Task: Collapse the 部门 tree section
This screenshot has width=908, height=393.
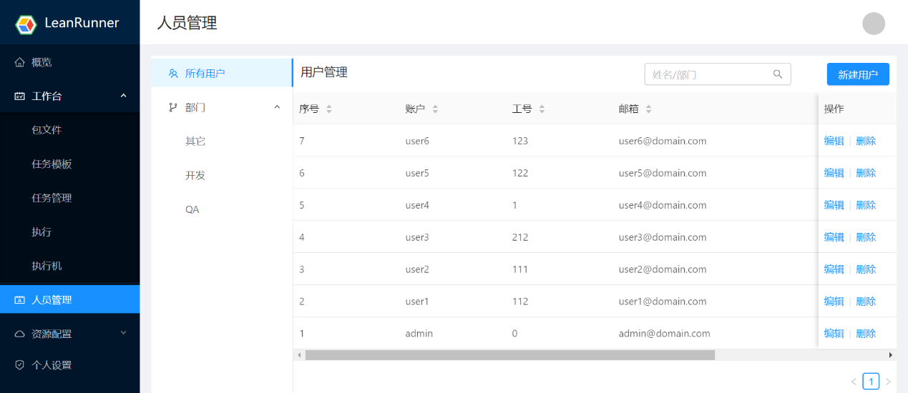Action: 277,107
